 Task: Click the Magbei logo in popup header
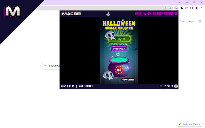coord(72,14)
